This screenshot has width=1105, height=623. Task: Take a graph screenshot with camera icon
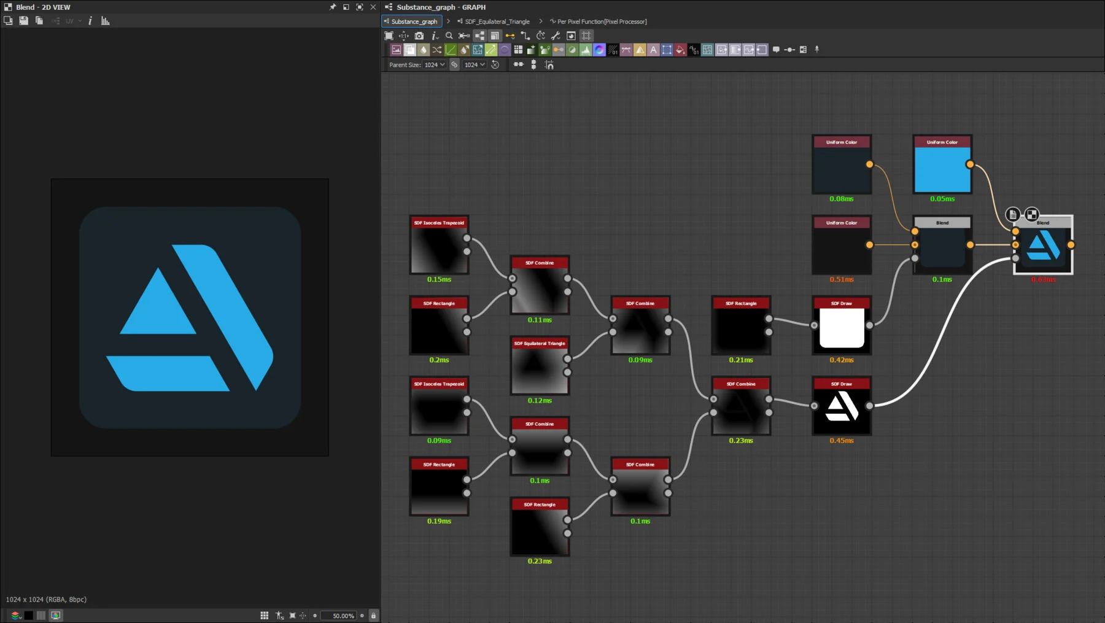[419, 36]
